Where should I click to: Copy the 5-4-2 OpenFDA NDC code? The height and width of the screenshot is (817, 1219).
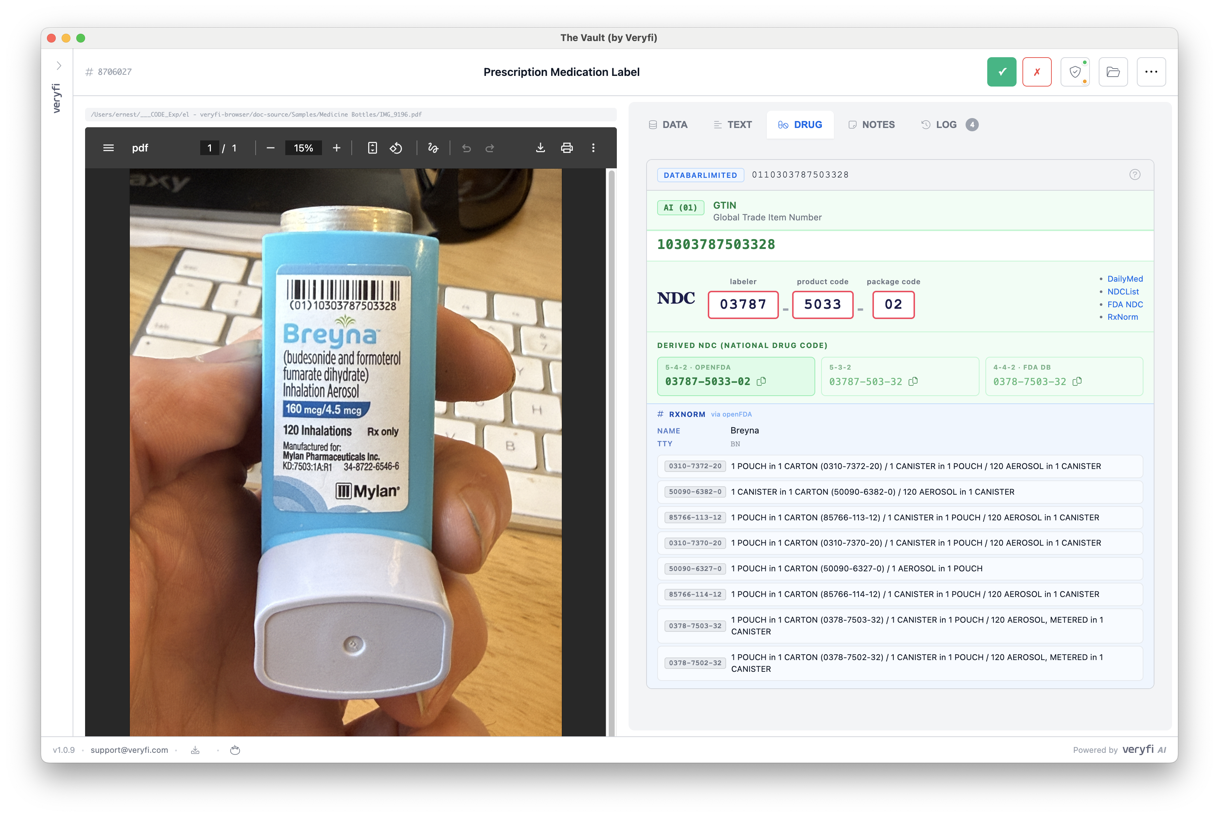point(761,381)
